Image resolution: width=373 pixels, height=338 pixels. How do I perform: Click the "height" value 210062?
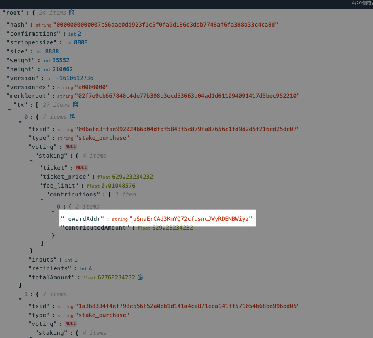point(63,69)
